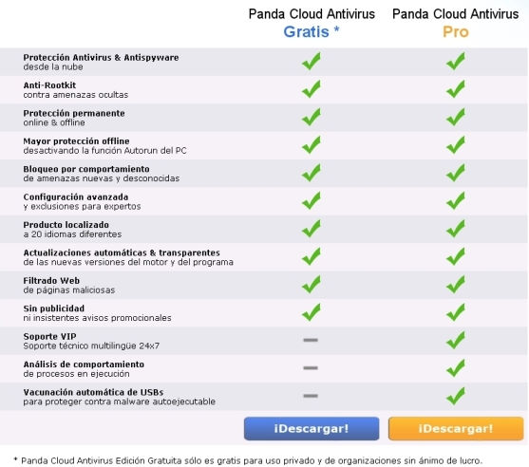Image resolution: width=529 pixels, height=467 pixels.
Task: Click the blue ¡Descargar! button for Gratis
Action: pyautogui.click(x=312, y=429)
